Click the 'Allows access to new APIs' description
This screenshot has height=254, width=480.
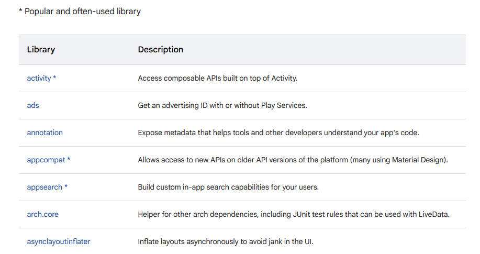click(x=293, y=160)
